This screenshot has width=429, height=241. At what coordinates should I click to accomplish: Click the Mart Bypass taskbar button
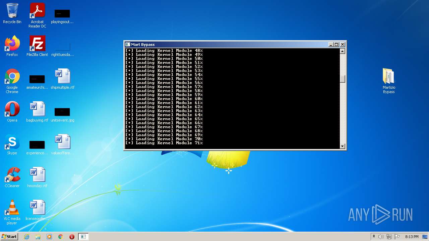(83, 237)
